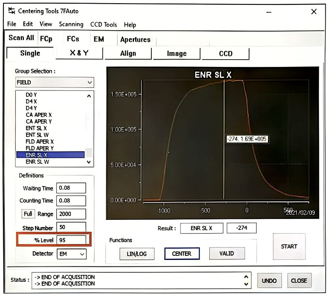Select D4 X in the list

click(x=31, y=101)
